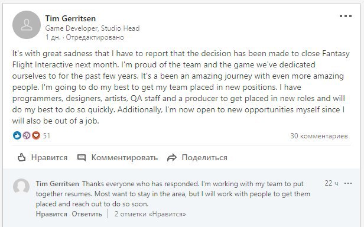This screenshot has width=364, height=227.
Task: Click Нравится button under the post
Action: tap(43, 157)
